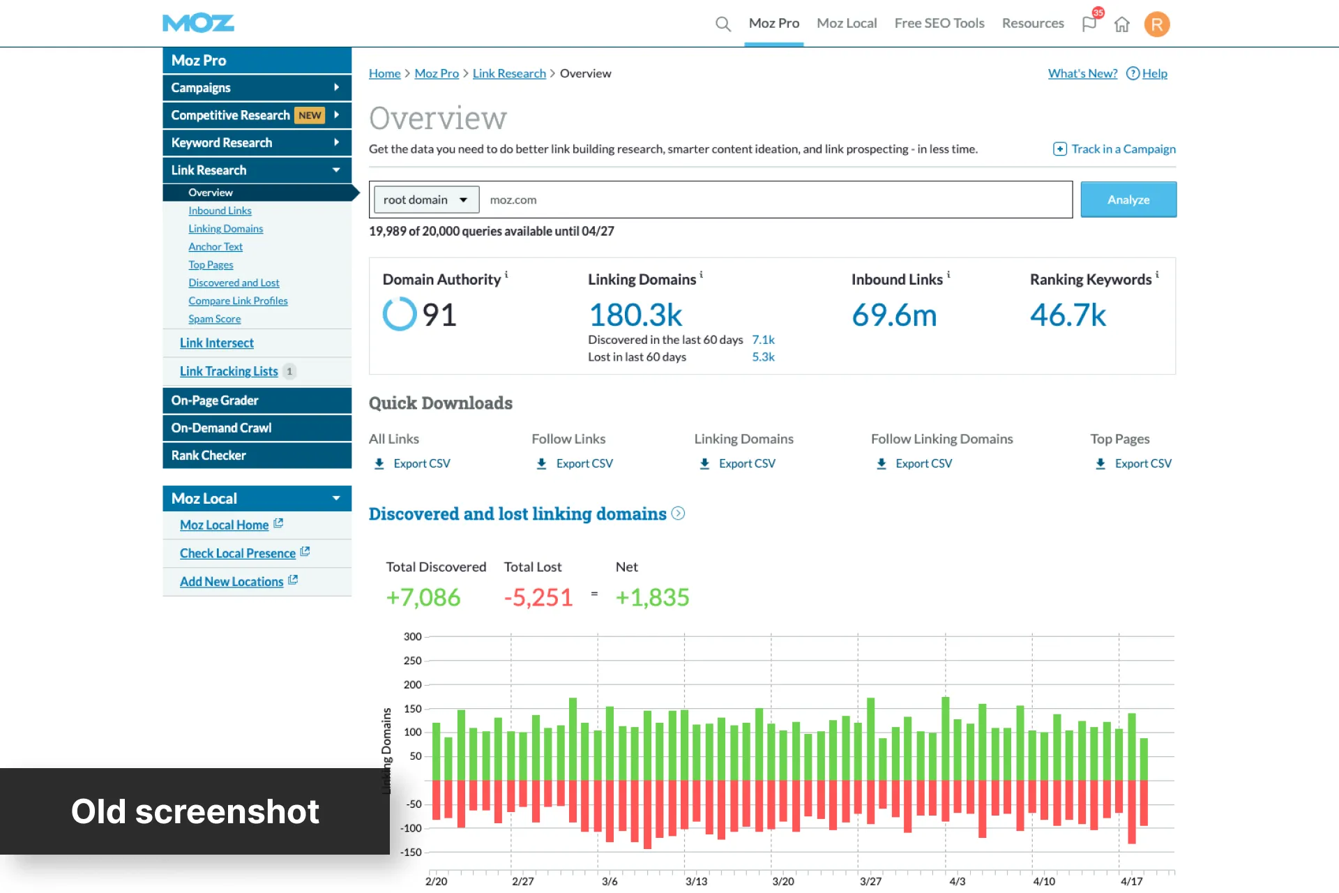1339x893 pixels.
Task: Click external link icon next to Add New Locations
Action: click(293, 580)
